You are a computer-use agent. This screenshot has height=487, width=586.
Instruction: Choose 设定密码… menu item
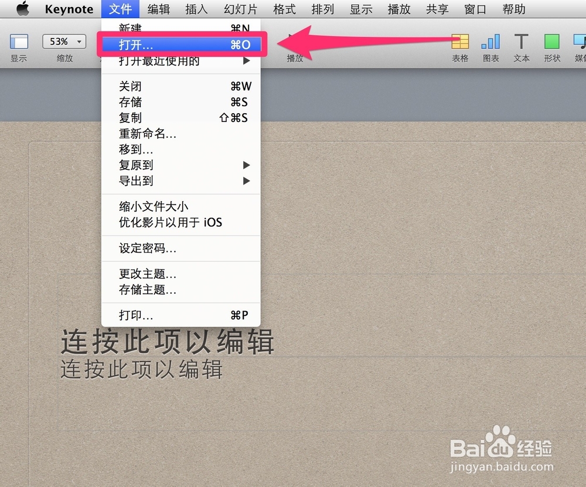click(181, 248)
